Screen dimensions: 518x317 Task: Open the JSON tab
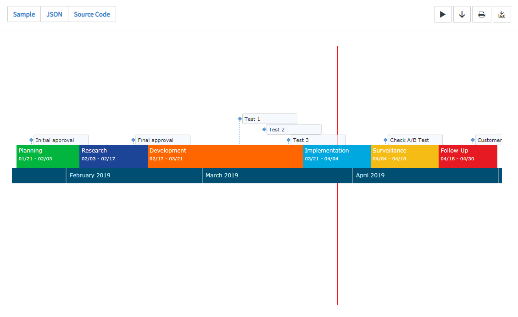pos(54,14)
